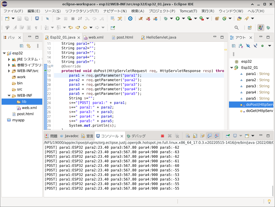
Task: Toggle Word Wrap in console
Action: [x=202, y=136]
